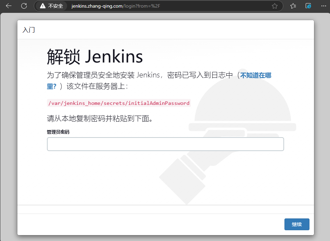Image resolution: width=330 pixels, height=241 pixels.
Task: Focus the 管理员密码 password field
Action: tap(166, 144)
